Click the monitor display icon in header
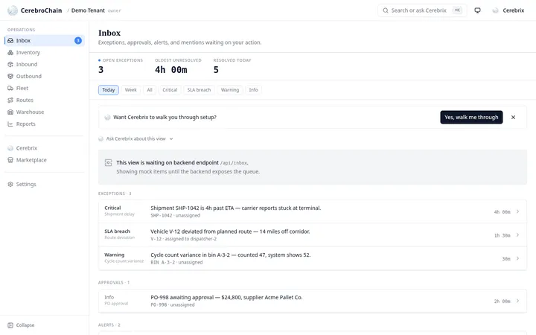The height and width of the screenshot is (335, 536). [x=477, y=10]
